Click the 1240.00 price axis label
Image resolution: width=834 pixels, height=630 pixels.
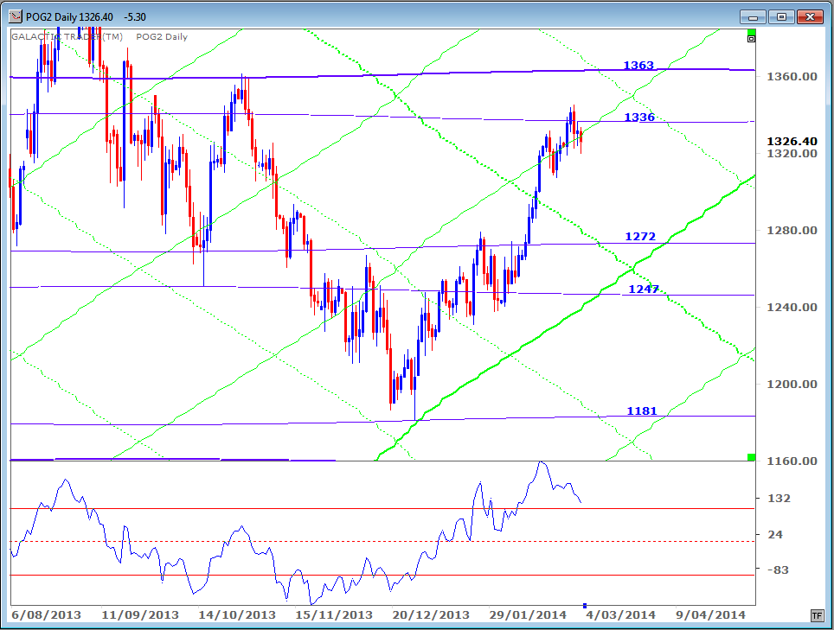coord(792,307)
